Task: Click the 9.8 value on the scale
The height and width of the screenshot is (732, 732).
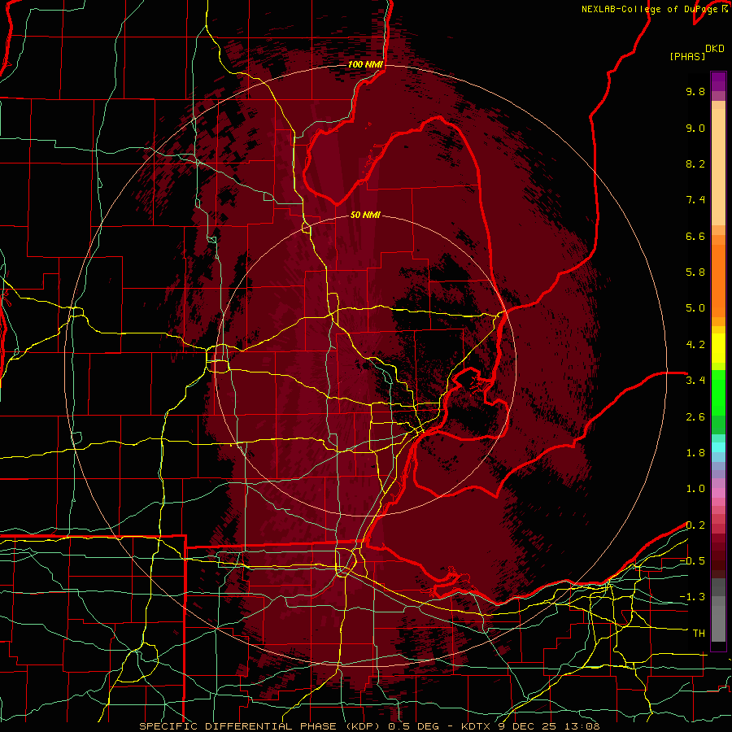Action: (695, 91)
